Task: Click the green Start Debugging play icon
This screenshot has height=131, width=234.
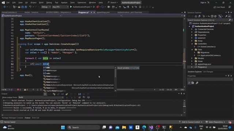Action: (71, 7)
